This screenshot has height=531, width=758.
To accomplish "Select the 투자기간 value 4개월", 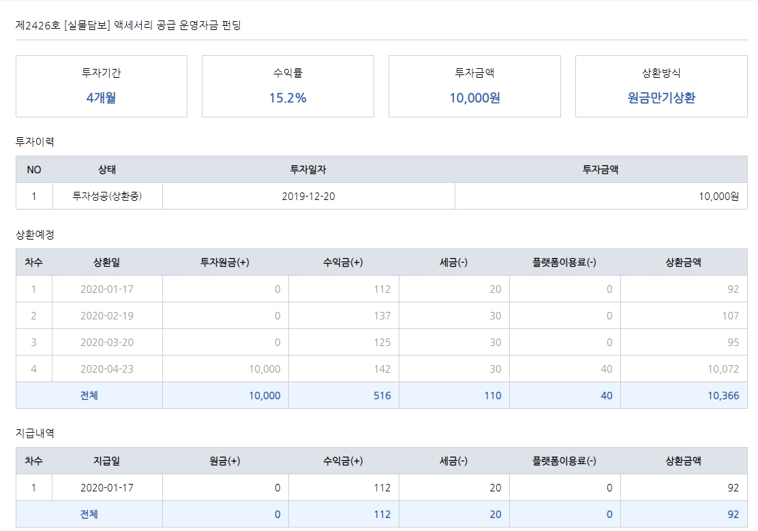I will 101,98.
